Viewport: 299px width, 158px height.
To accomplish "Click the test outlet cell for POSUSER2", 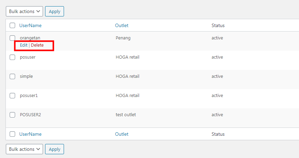I will (126, 115).
